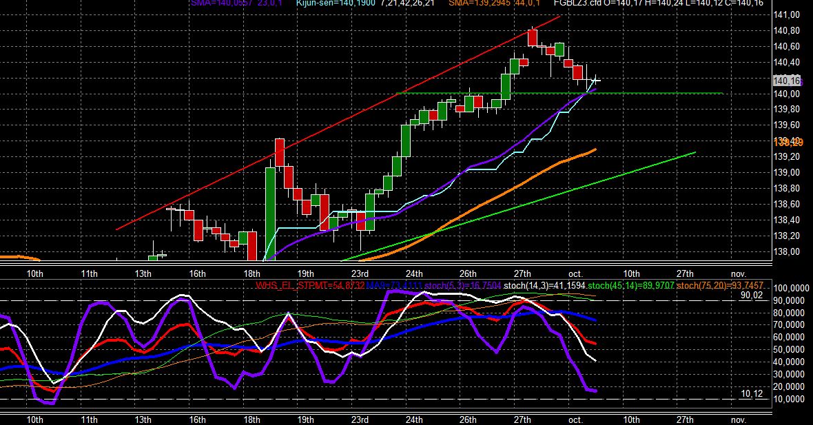This screenshot has height=425, width=813.
Task: Click the 140,60 price axis label
Action: coord(786,47)
